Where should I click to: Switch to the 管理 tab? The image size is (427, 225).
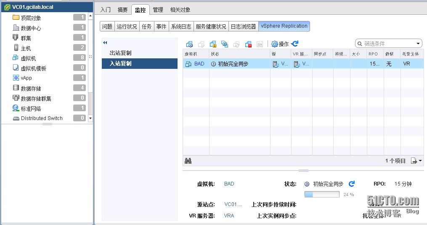158,10
